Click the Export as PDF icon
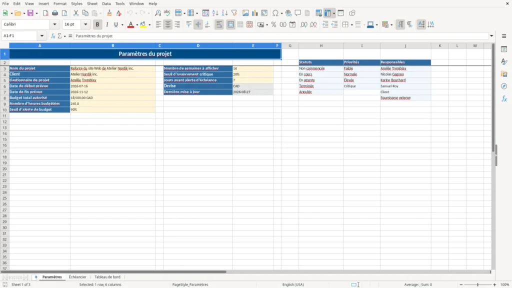 (45, 13)
